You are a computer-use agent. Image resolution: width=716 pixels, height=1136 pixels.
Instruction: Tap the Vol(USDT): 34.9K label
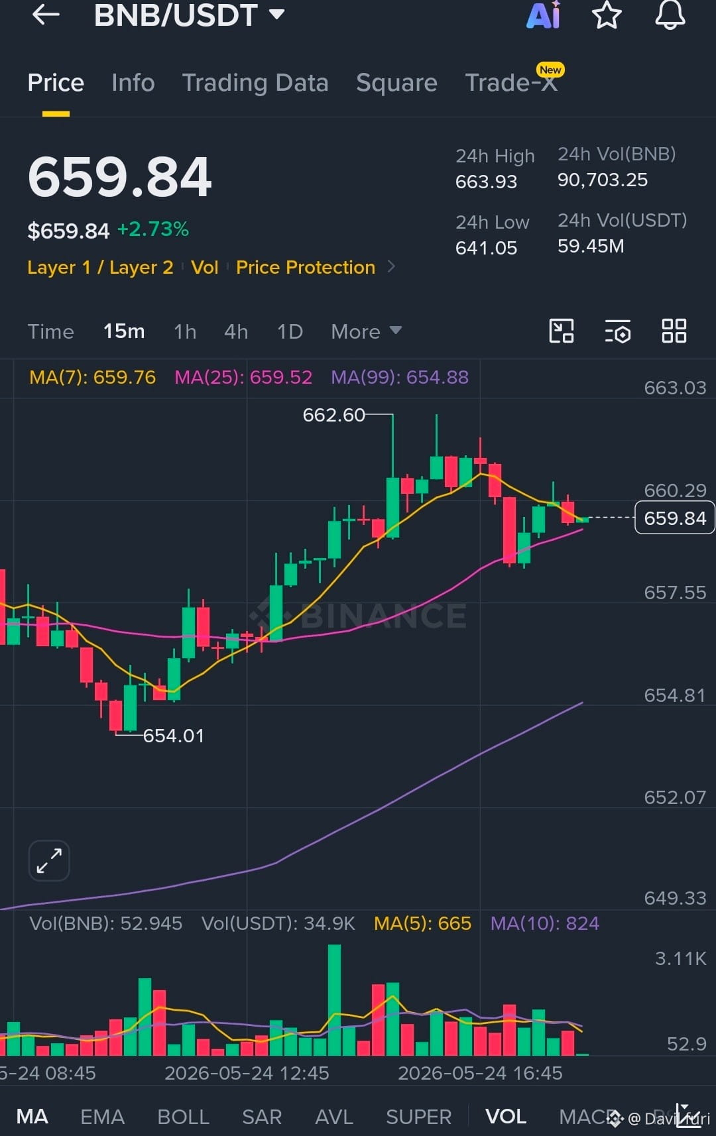coord(278,923)
